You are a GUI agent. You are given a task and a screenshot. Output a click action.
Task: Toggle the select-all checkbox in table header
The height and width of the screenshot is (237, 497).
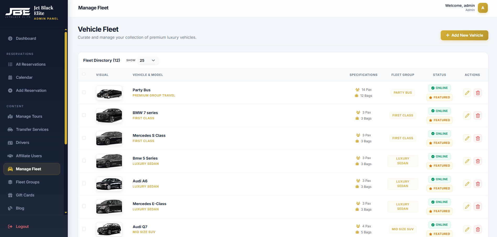click(84, 74)
